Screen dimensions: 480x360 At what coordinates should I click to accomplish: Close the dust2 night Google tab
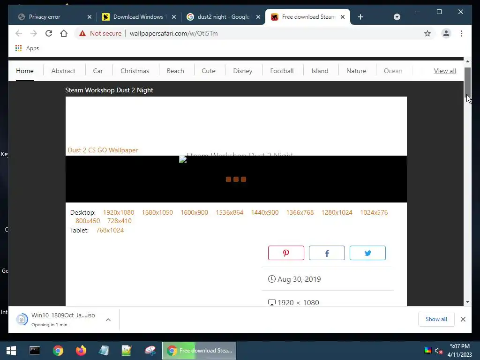click(258, 17)
